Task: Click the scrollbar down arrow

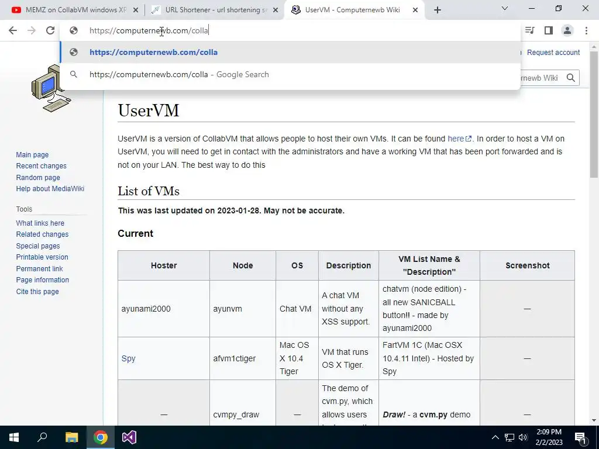Action: pos(594,420)
